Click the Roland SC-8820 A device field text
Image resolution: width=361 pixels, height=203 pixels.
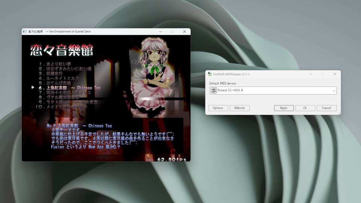[x=230, y=90]
